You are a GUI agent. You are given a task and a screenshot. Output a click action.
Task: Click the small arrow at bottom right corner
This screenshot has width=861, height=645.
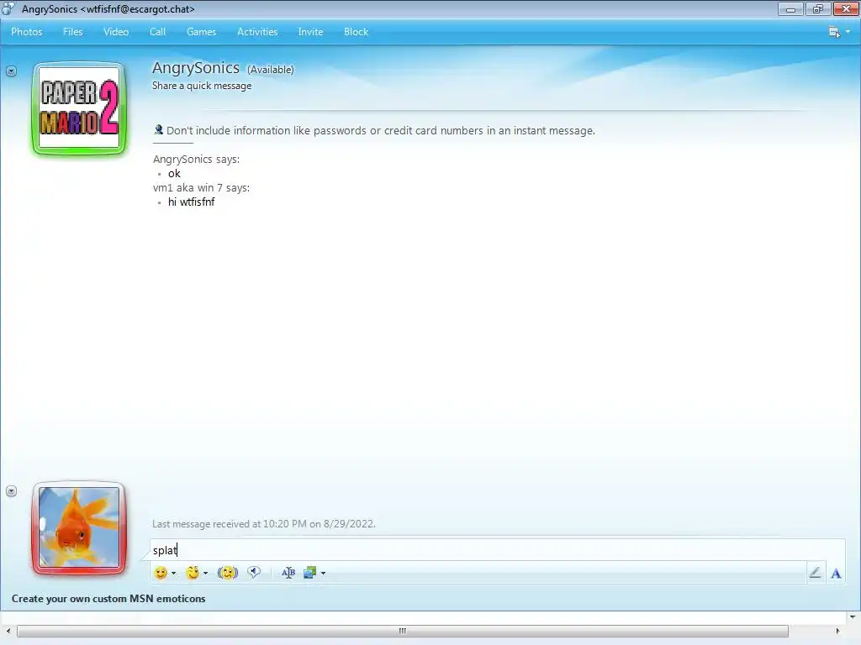coord(853,617)
